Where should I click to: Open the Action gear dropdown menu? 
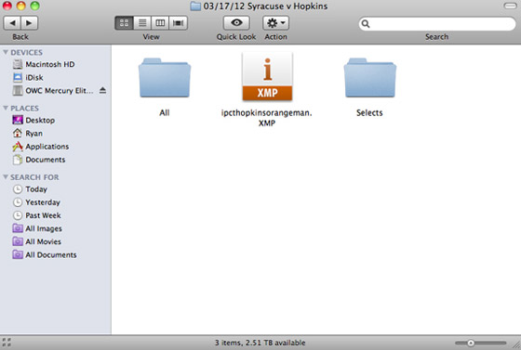(x=275, y=23)
